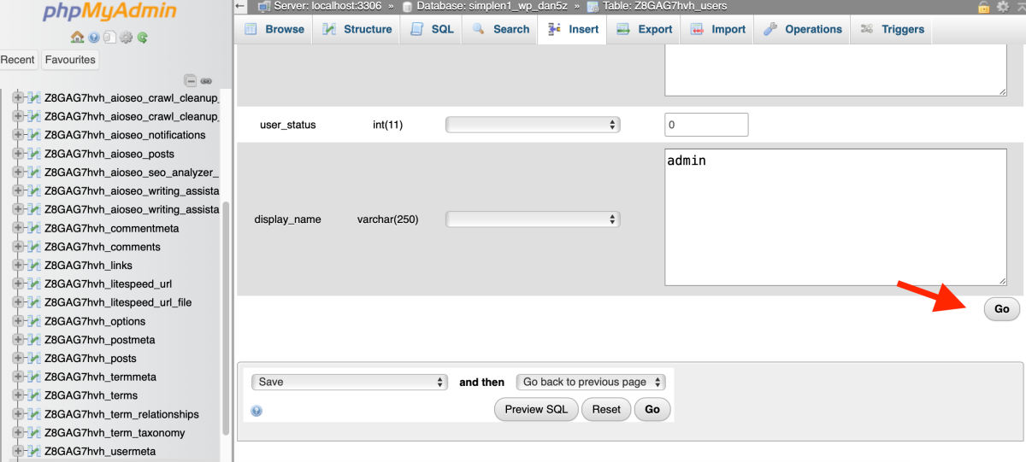Click table icon beside Z8GAG7hvh_commentmeta

click(x=35, y=228)
